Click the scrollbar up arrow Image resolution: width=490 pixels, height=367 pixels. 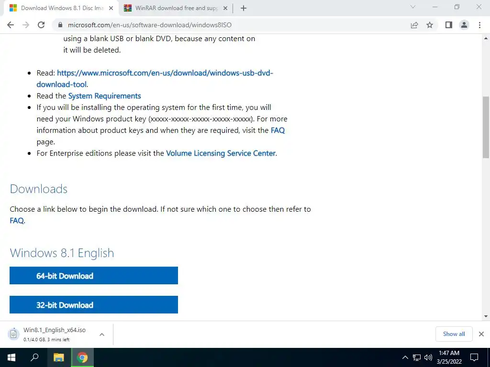tap(486, 38)
